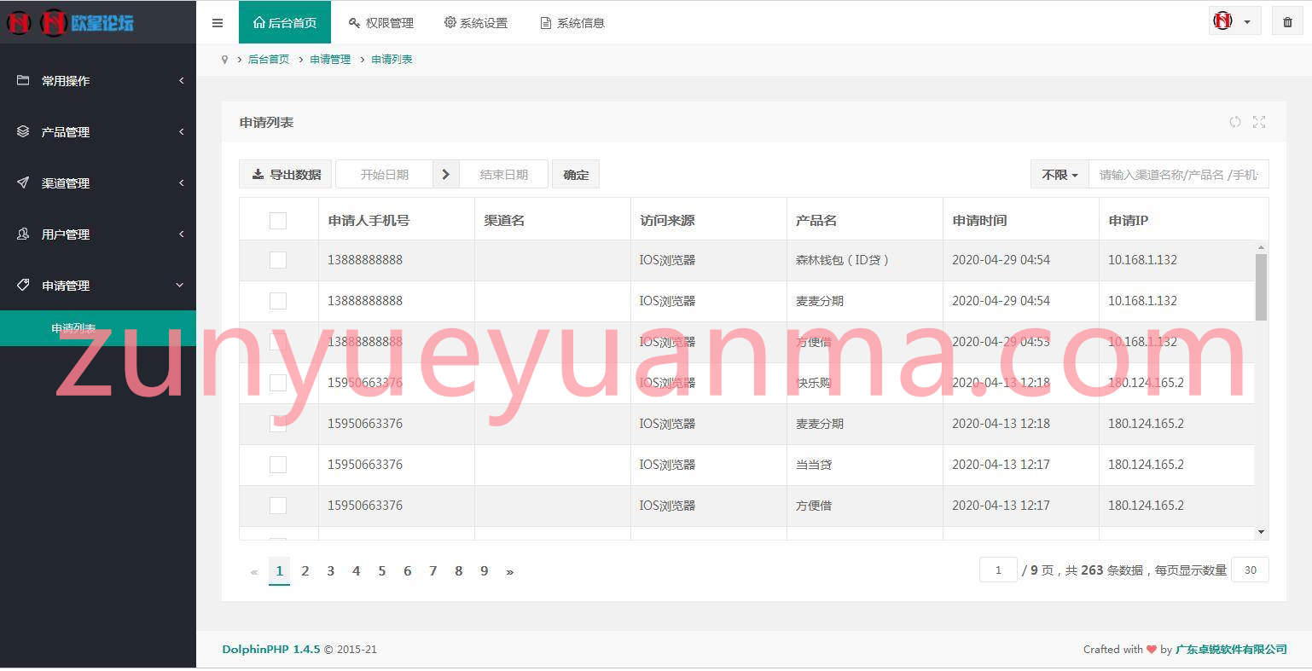Open the 系统设置 top tab
Screen dimensions: 1312x671
click(x=476, y=22)
